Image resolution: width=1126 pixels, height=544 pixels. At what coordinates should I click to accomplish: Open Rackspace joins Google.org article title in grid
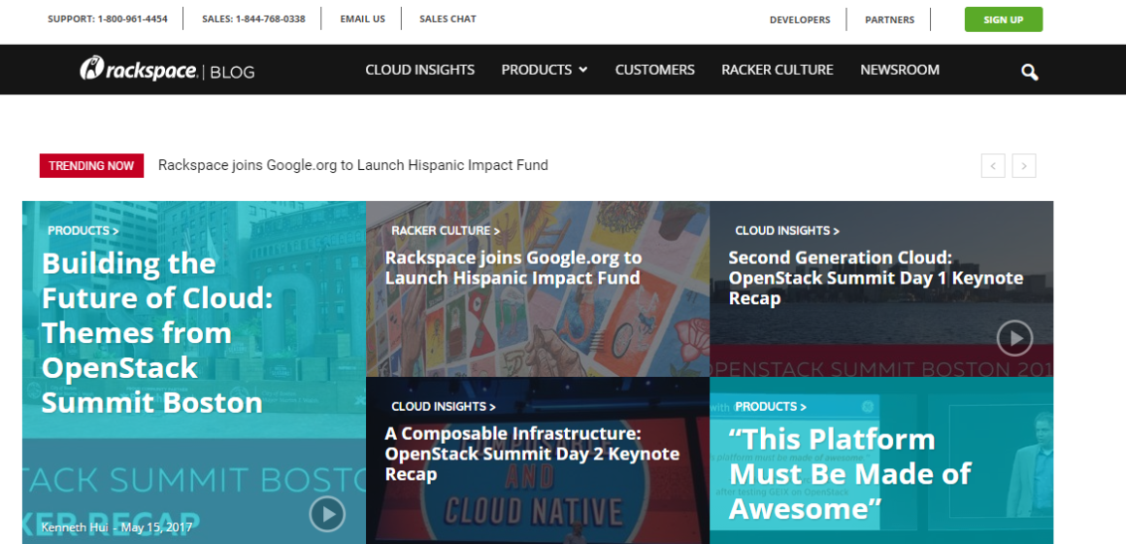pos(513,267)
